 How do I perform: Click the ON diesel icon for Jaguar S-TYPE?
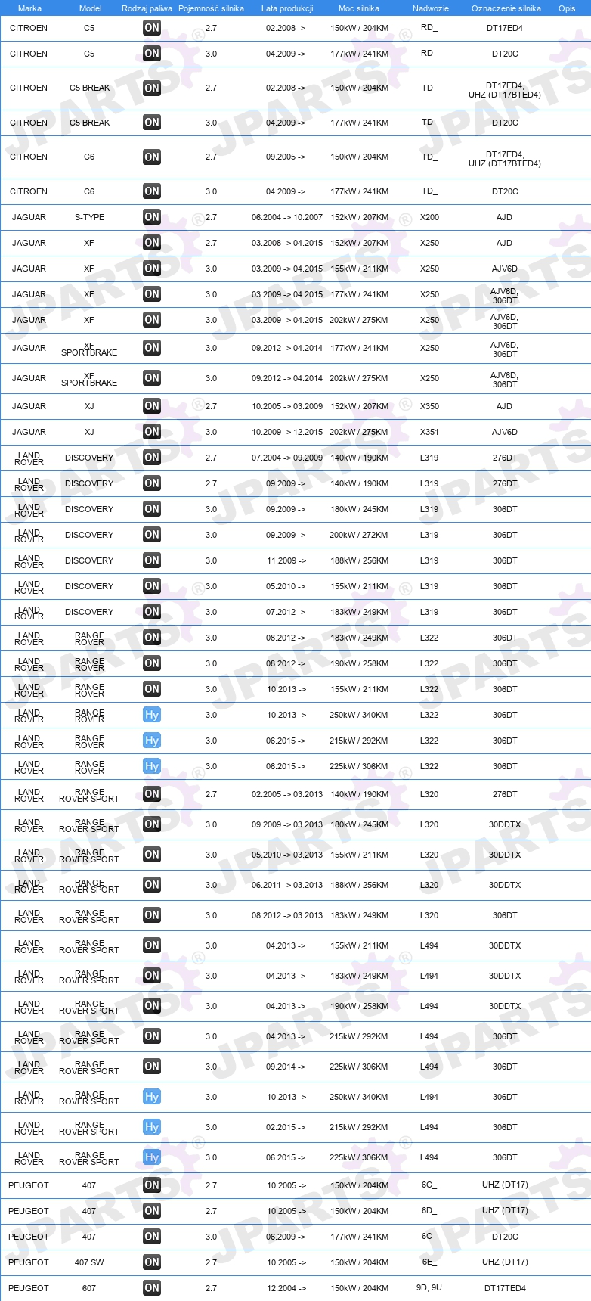[152, 217]
